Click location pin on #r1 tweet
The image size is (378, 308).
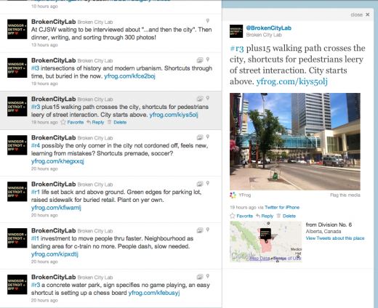[208, 183]
